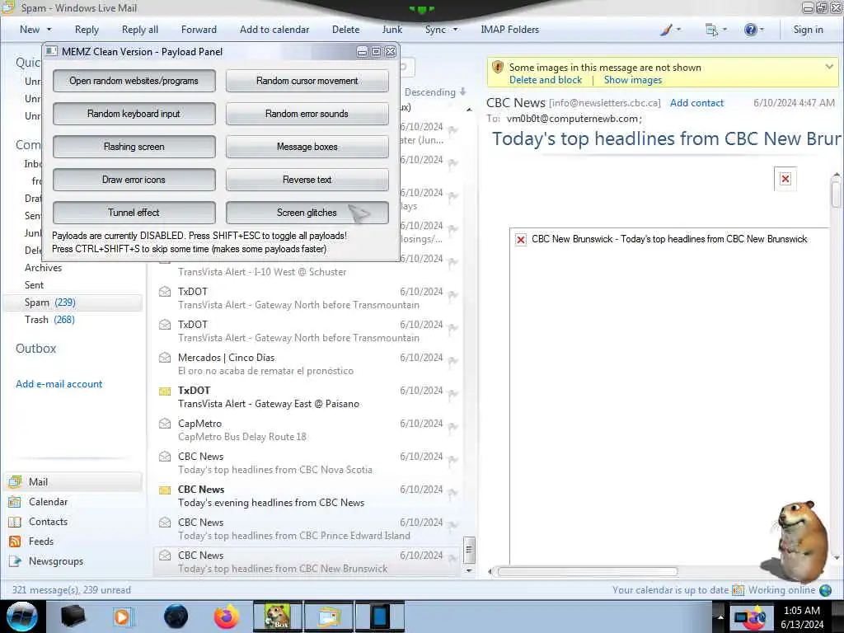
Task: Click the reading pane vertical scrollbar thumb
Action: [836, 195]
